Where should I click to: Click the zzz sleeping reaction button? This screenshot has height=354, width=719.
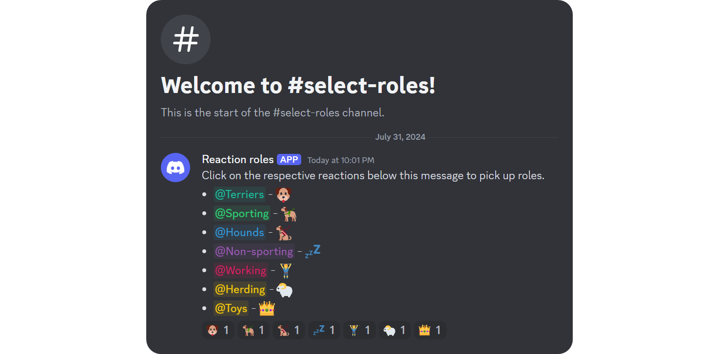(324, 330)
